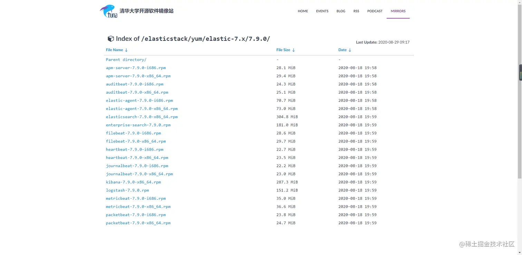Viewport: 522px width, 255px height.
Task: Download journalbeat-7.9.0-x86_64.rpm
Action: point(139,174)
